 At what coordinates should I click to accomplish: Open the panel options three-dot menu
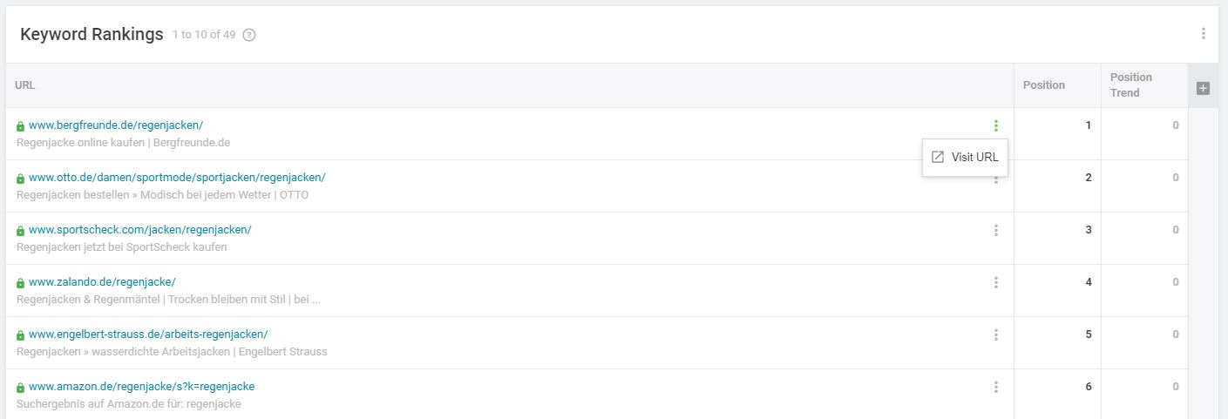(1203, 34)
